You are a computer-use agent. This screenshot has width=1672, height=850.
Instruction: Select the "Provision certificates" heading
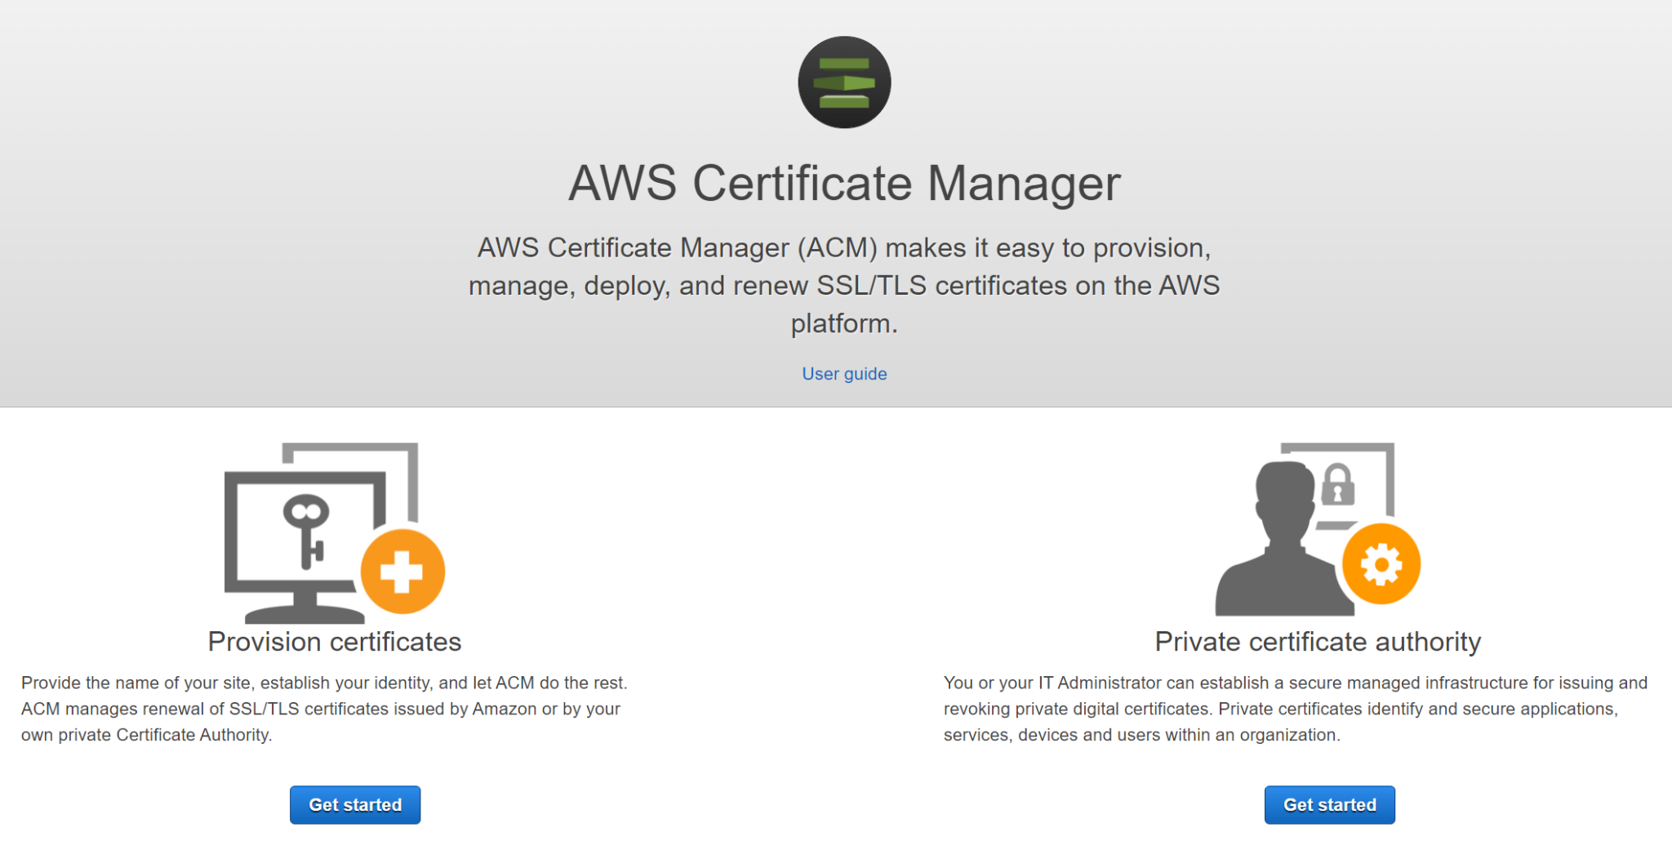click(x=335, y=642)
